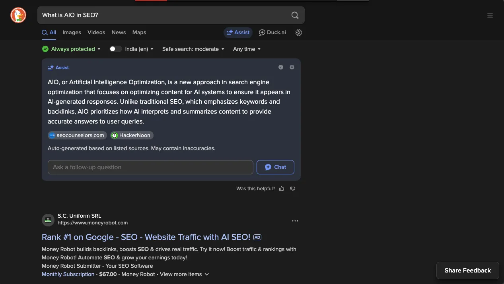Open the seocounselors.com source chip
Screen dimensions: 504x284
click(78, 135)
